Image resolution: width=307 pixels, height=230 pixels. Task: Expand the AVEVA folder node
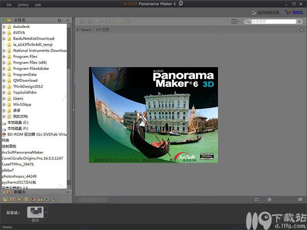(4, 33)
